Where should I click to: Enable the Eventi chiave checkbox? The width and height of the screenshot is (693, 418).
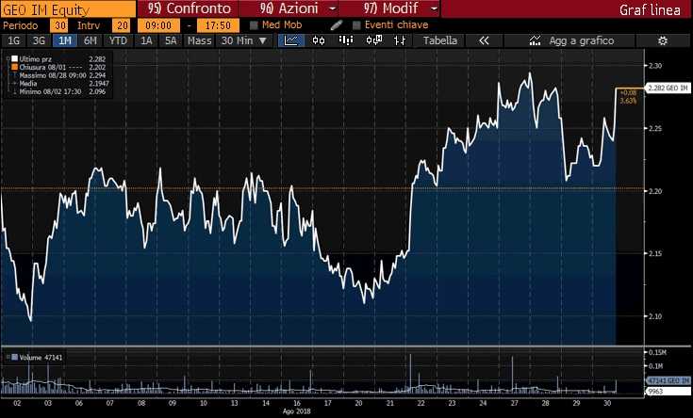point(356,25)
